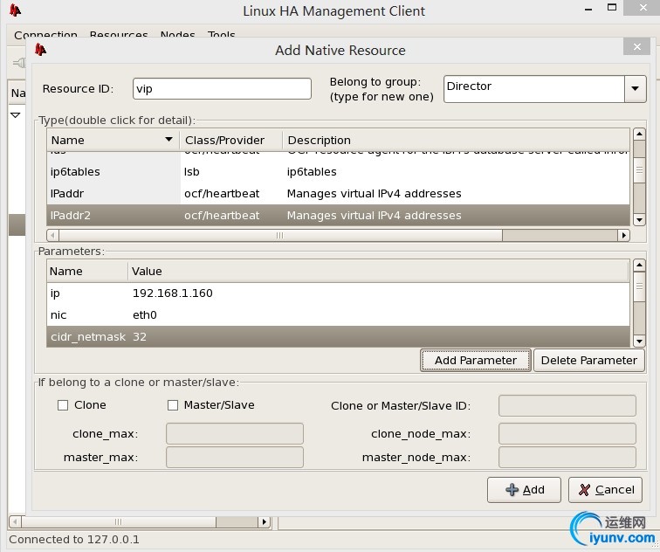Click the Clone or Master/Slave ID field
The image size is (660, 552).
point(567,405)
